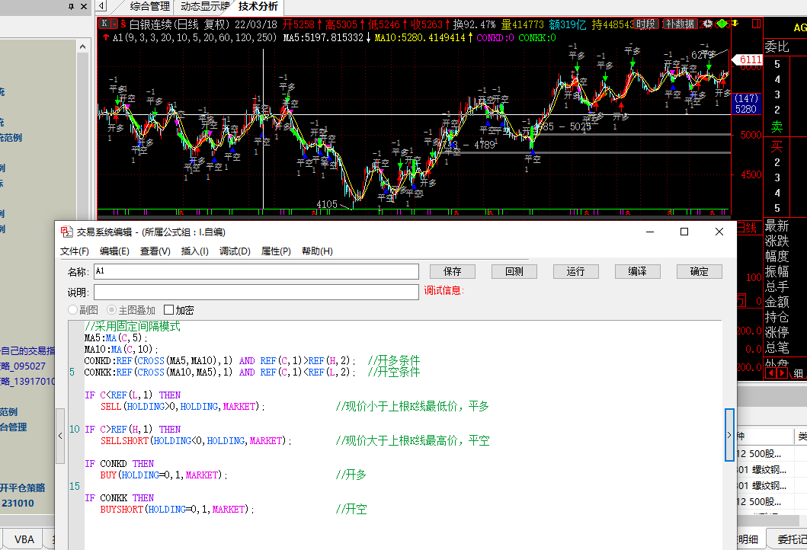807x550 pixels.
Task: Click the 回测 button
Action: coord(514,272)
